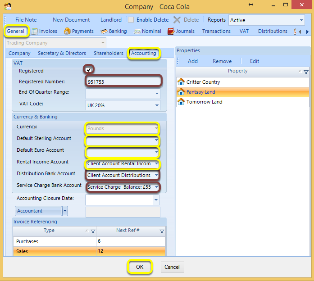Click the app icon in title bar
Viewport: 314px width, 281px height.
point(8,6)
